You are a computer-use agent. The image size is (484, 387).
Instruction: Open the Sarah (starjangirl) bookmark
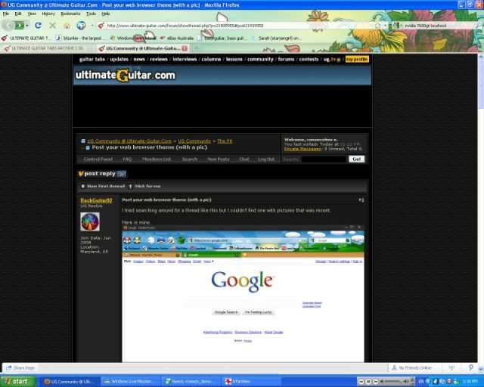pos(275,39)
